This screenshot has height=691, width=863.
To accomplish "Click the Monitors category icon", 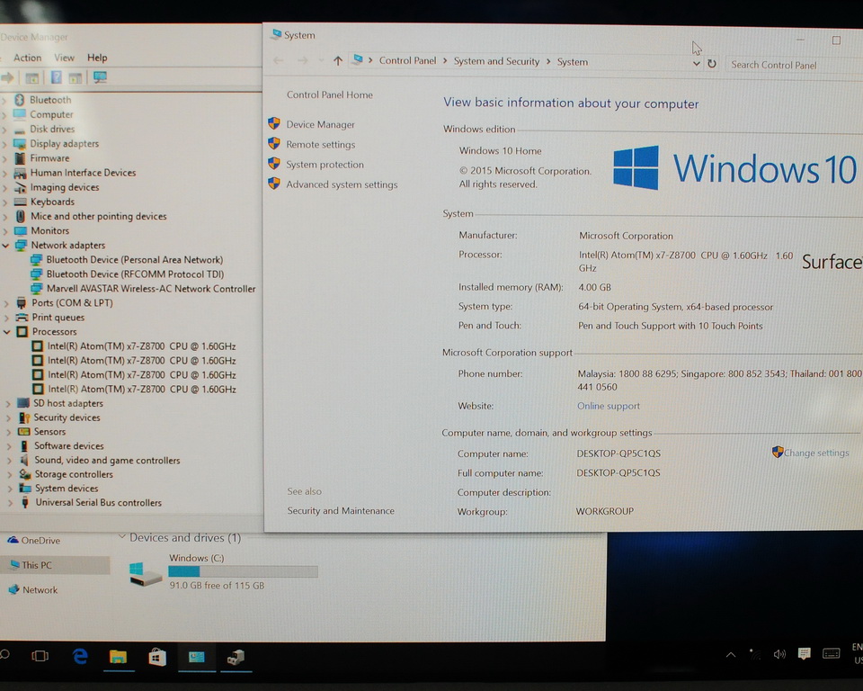I will point(21,231).
